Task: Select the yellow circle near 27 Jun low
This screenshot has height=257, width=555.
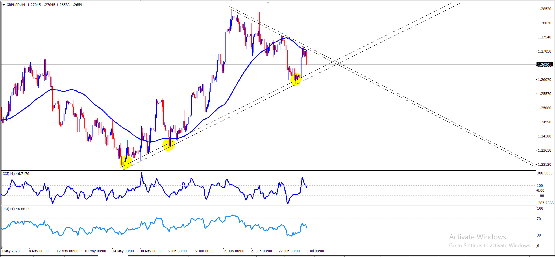Action: 296,79
